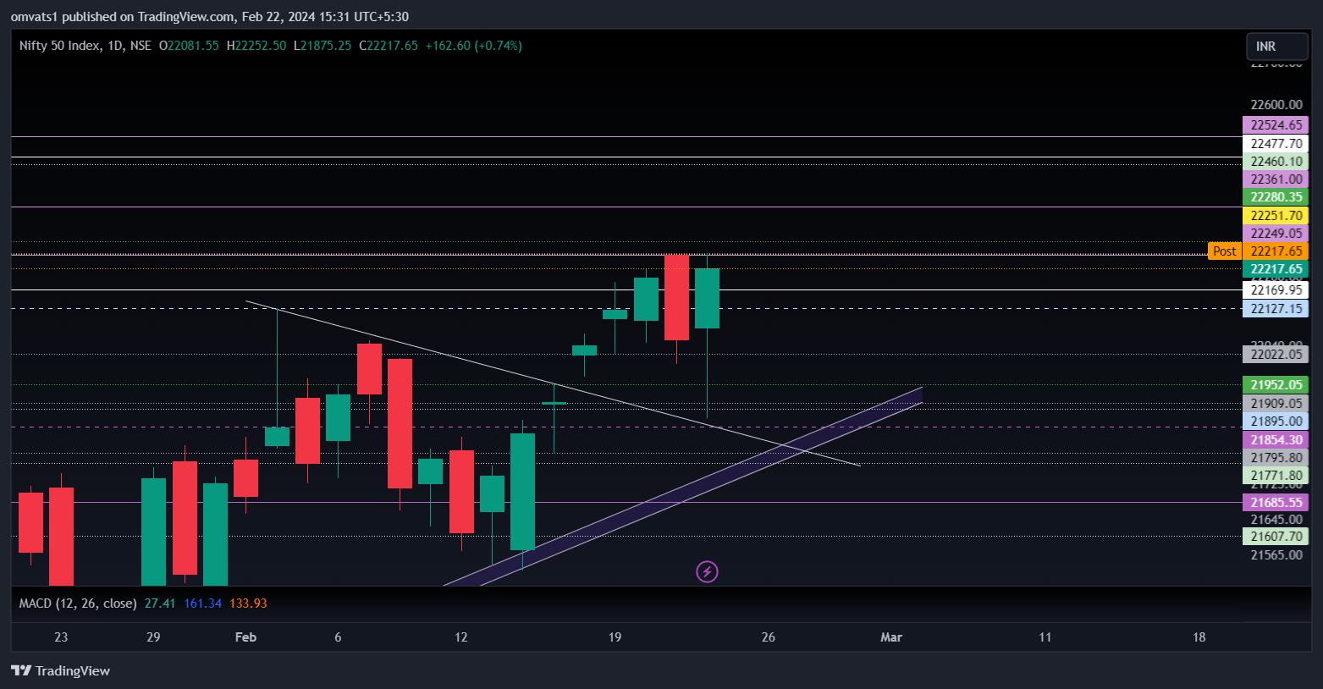
Task: Click the open price O22081.55
Action: pos(189,46)
